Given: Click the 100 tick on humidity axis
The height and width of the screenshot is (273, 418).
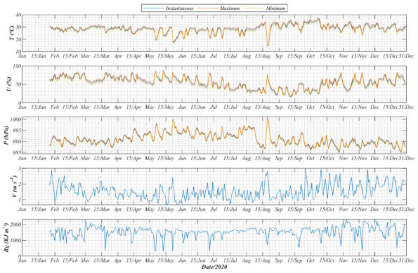Looking at the screenshot, I should (x=17, y=66).
